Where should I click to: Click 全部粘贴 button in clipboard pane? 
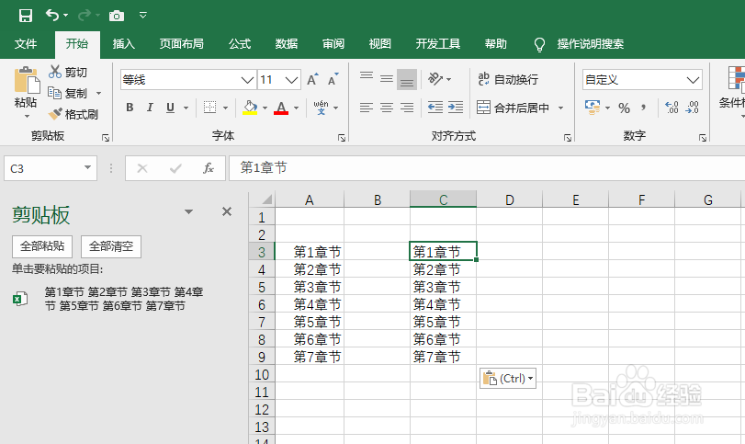(x=42, y=246)
